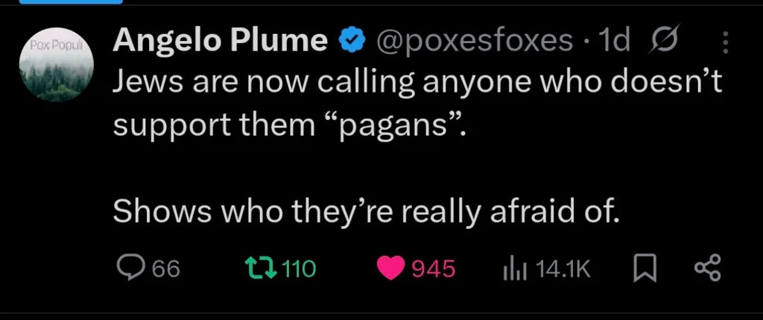The height and width of the screenshot is (320, 763).
Task: Bookmark this post
Action: point(645,269)
